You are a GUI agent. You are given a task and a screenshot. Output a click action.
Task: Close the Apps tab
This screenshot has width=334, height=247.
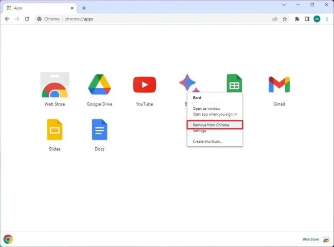coord(72,8)
